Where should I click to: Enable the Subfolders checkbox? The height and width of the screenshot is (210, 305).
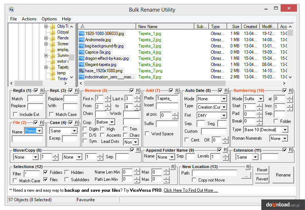[67, 179]
